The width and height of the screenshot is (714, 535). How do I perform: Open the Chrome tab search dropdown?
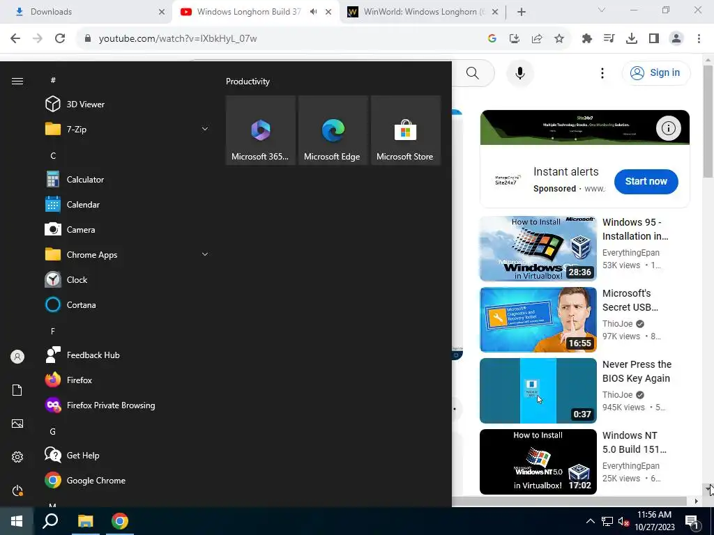pos(602,10)
